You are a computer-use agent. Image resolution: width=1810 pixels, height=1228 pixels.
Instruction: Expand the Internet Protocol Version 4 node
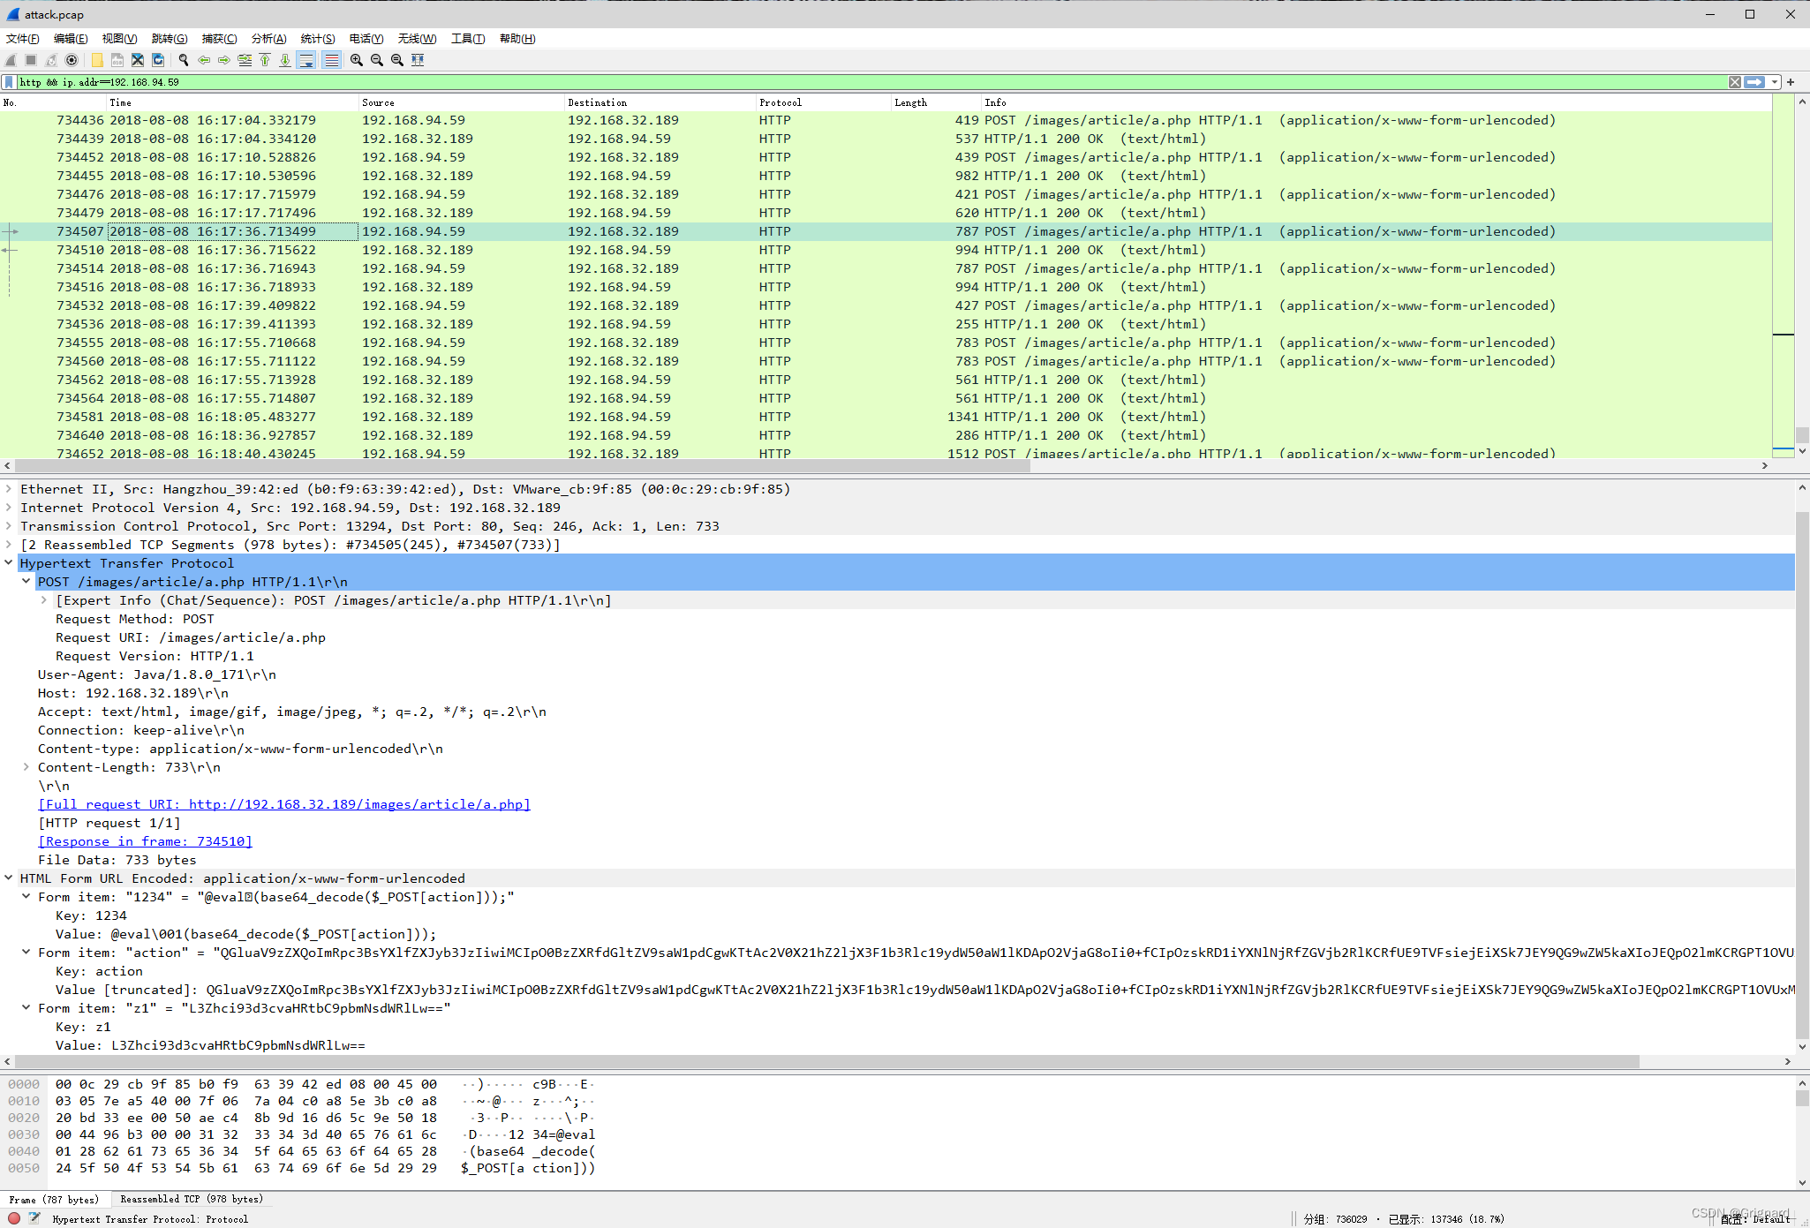9,508
